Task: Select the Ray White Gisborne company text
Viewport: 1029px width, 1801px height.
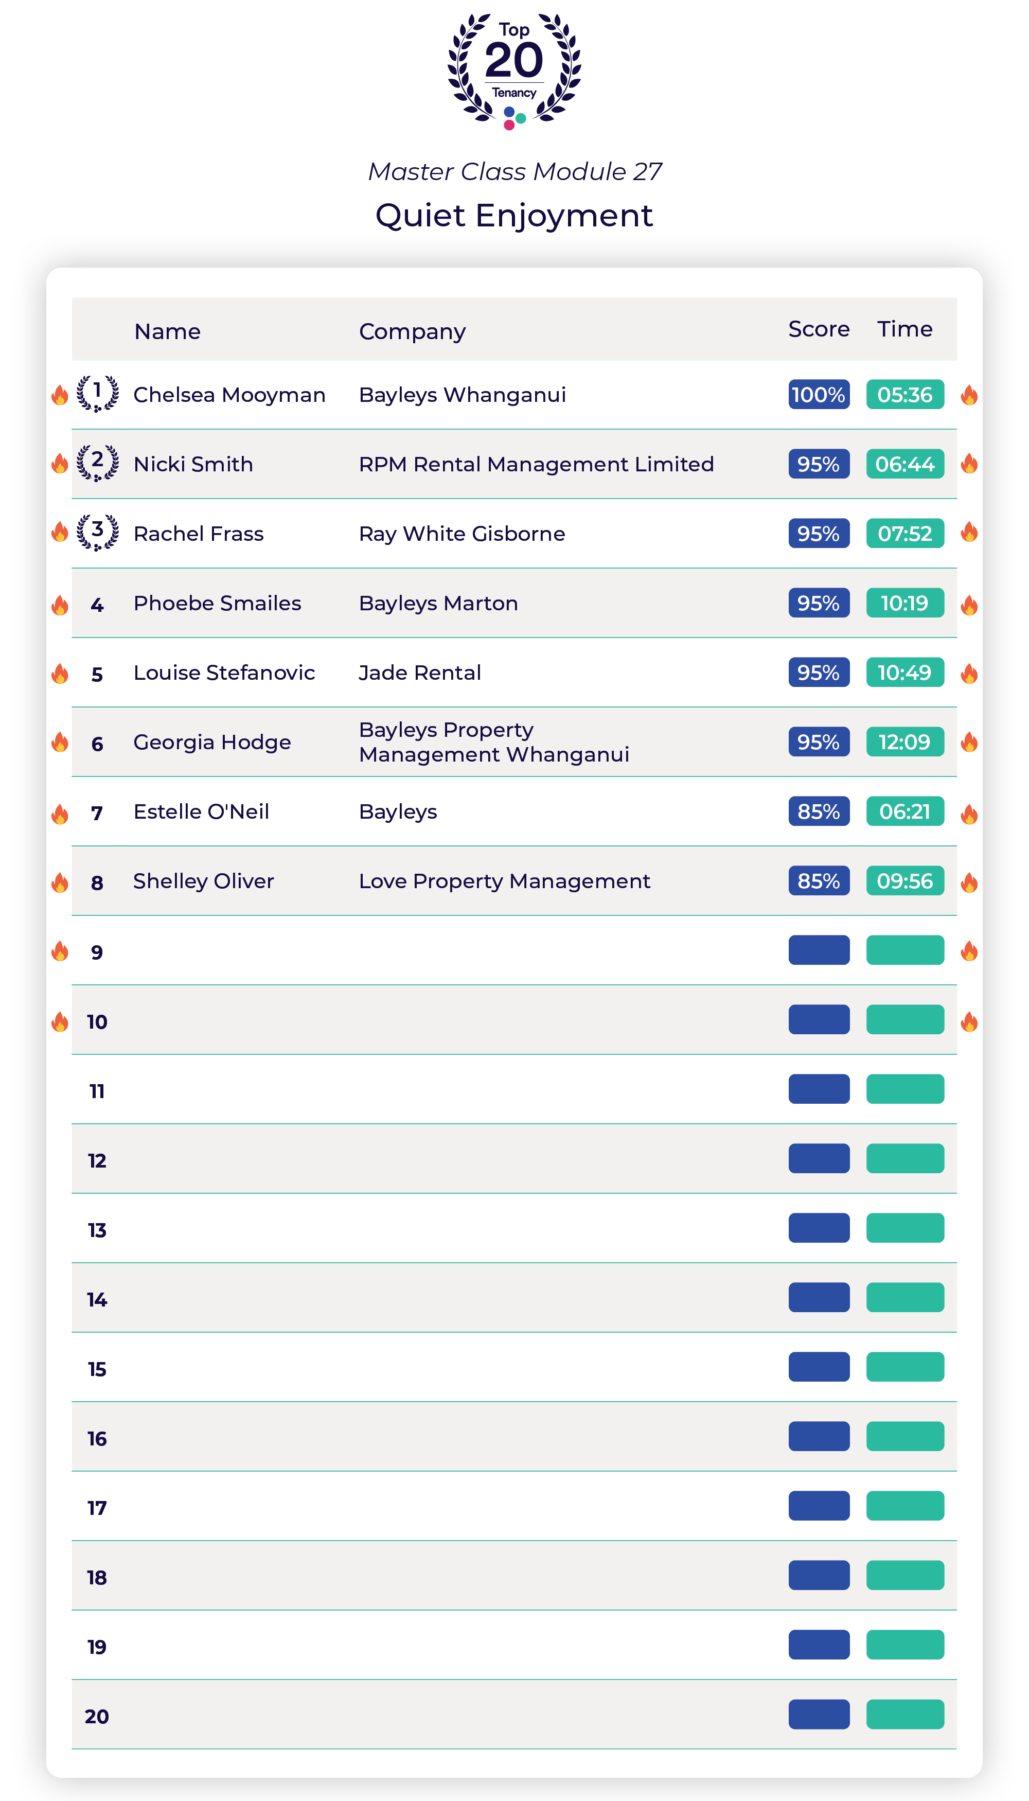Action: pyautogui.click(x=462, y=534)
